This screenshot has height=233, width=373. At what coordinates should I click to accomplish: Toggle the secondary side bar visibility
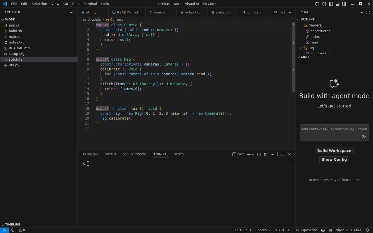click(x=344, y=4)
